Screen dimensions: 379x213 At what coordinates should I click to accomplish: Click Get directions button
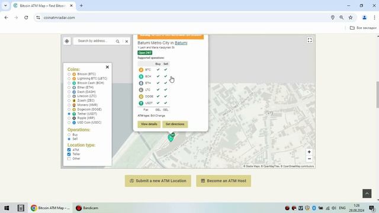click(175, 124)
